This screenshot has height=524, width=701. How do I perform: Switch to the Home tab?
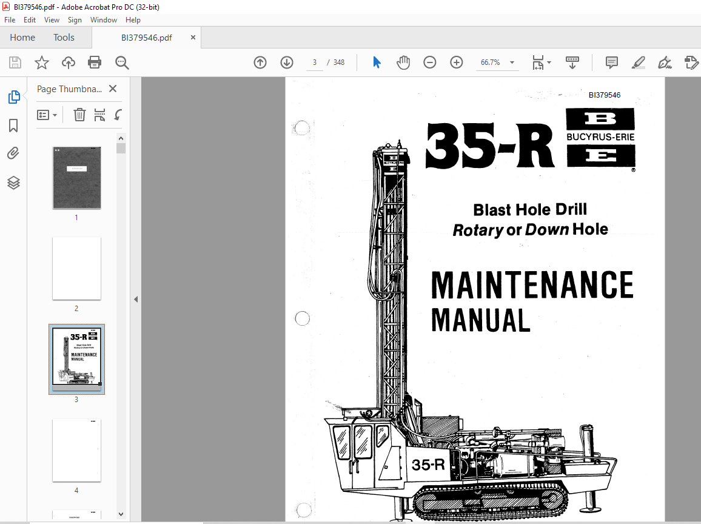[22, 38]
